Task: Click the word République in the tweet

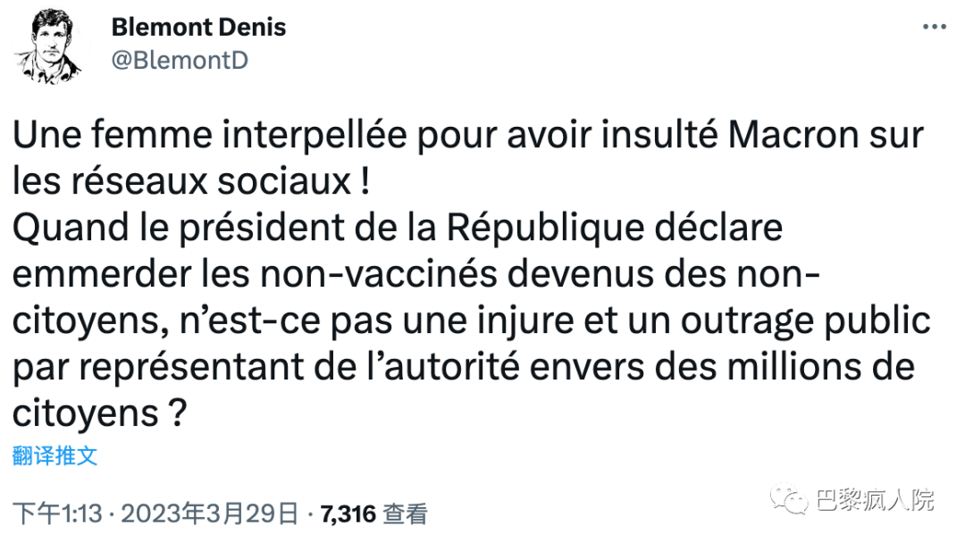Action: pos(544,228)
